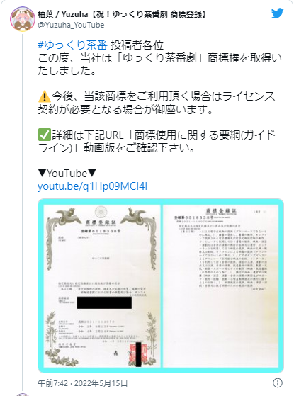Screen dimensions: 294x396
Task: Click the red seal stamp on the certificate
Action: pos(138,352)
